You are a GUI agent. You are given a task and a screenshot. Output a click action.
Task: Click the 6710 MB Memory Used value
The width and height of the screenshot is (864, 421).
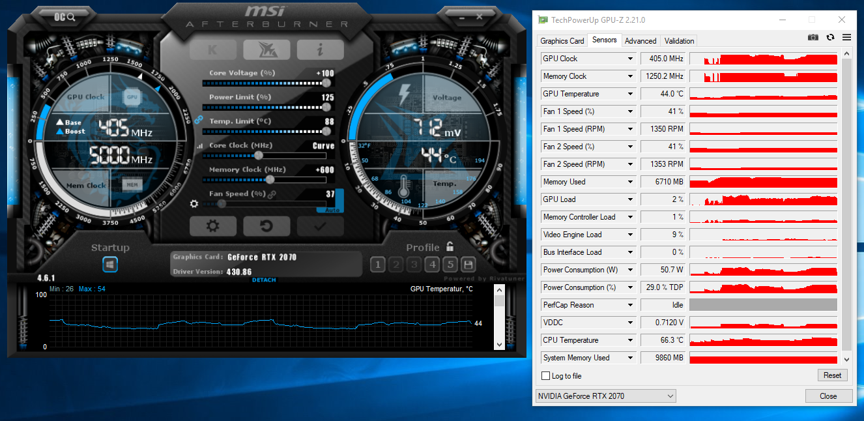663,182
